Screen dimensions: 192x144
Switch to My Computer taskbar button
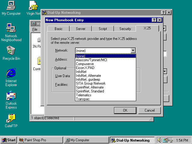tap(86, 140)
